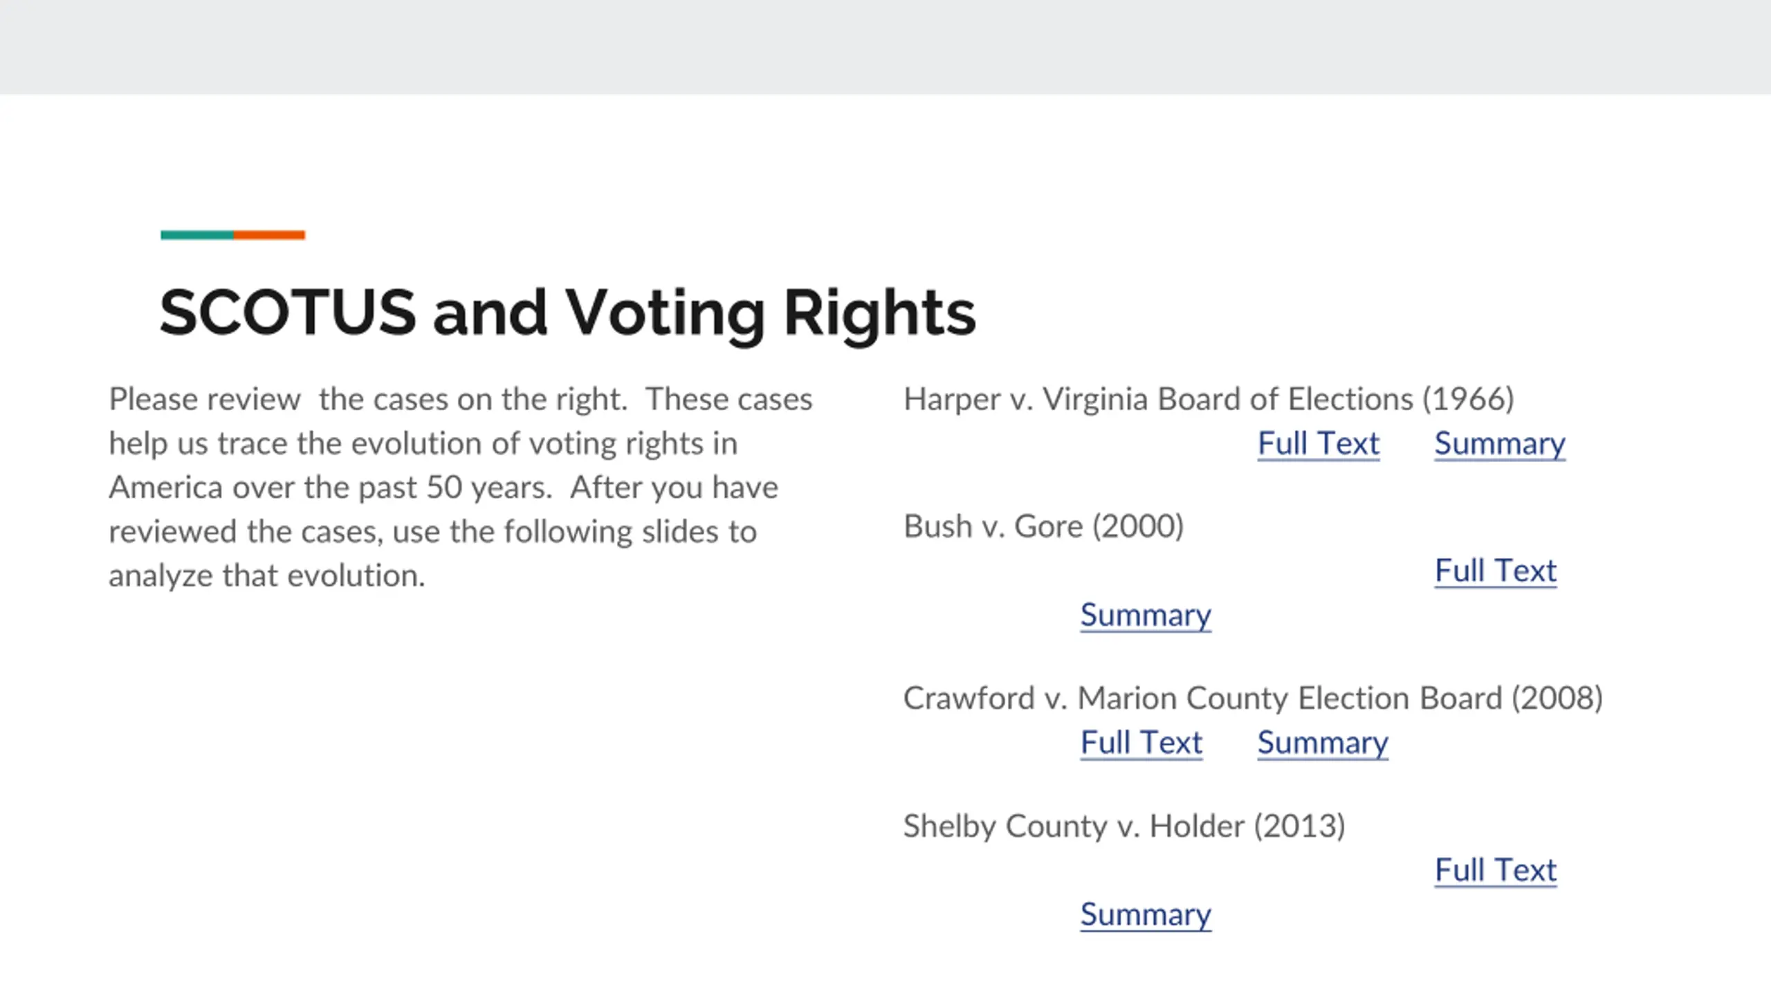
Task: Open Summary link for Harper v. Virginia
Action: pos(1500,443)
